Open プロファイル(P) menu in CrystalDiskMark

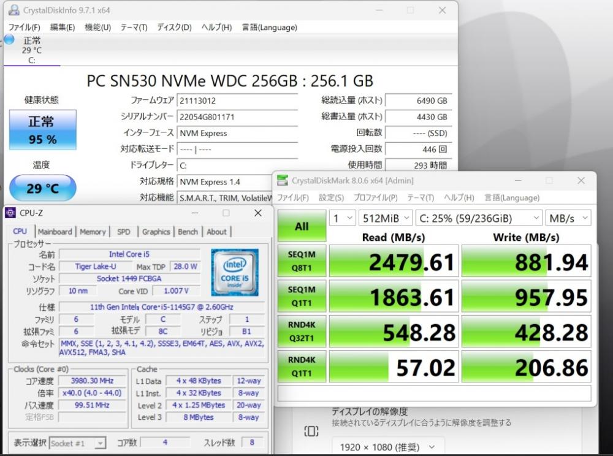(x=375, y=198)
